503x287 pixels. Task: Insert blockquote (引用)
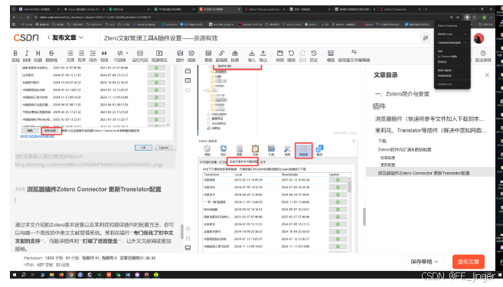104,56
